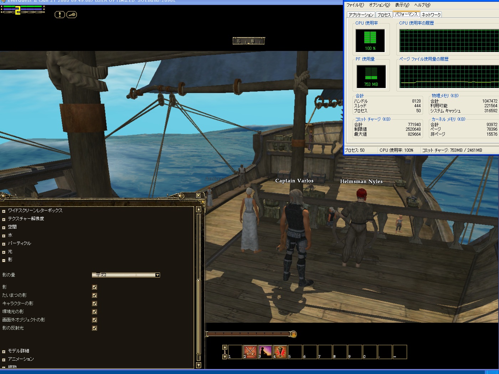Expand the アニメーション section
499x374 pixels.
click(4, 360)
